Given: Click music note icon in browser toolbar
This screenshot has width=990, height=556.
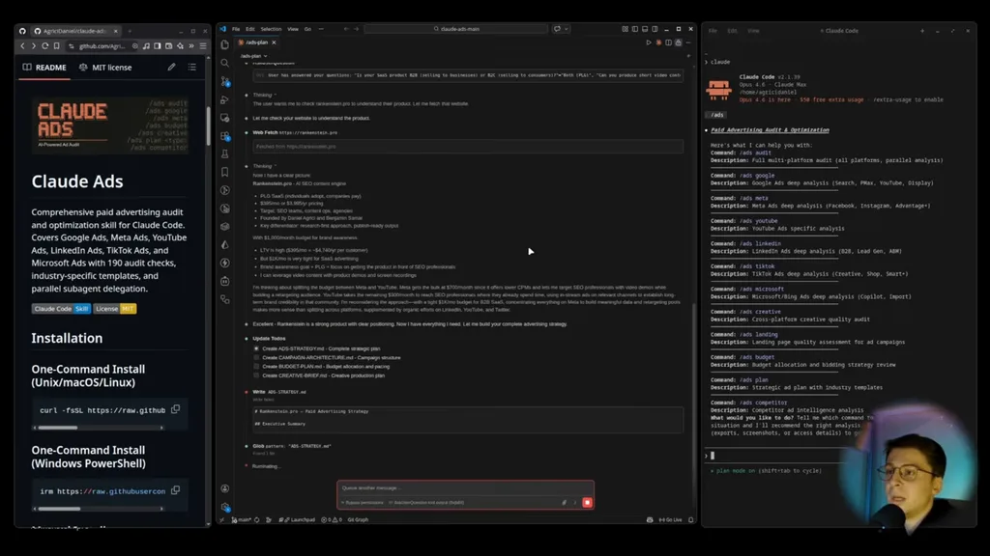Looking at the screenshot, I should coord(147,46).
